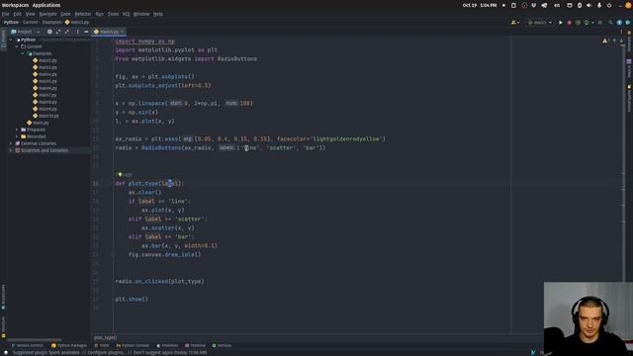Viewport: 633px width, 356px height.
Task: Open the Python Packages tool window
Action: pyautogui.click(x=69, y=345)
